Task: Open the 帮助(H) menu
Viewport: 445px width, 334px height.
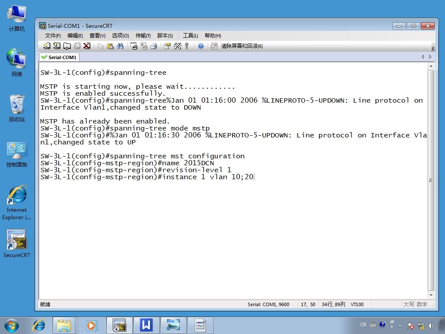Action: (x=213, y=36)
